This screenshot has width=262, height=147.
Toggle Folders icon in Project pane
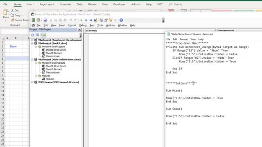(43, 35)
